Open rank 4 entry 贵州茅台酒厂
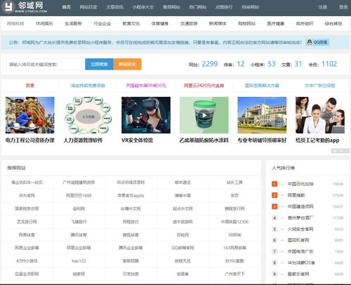The height and width of the screenshot is (285, 351). coord(300,218)
